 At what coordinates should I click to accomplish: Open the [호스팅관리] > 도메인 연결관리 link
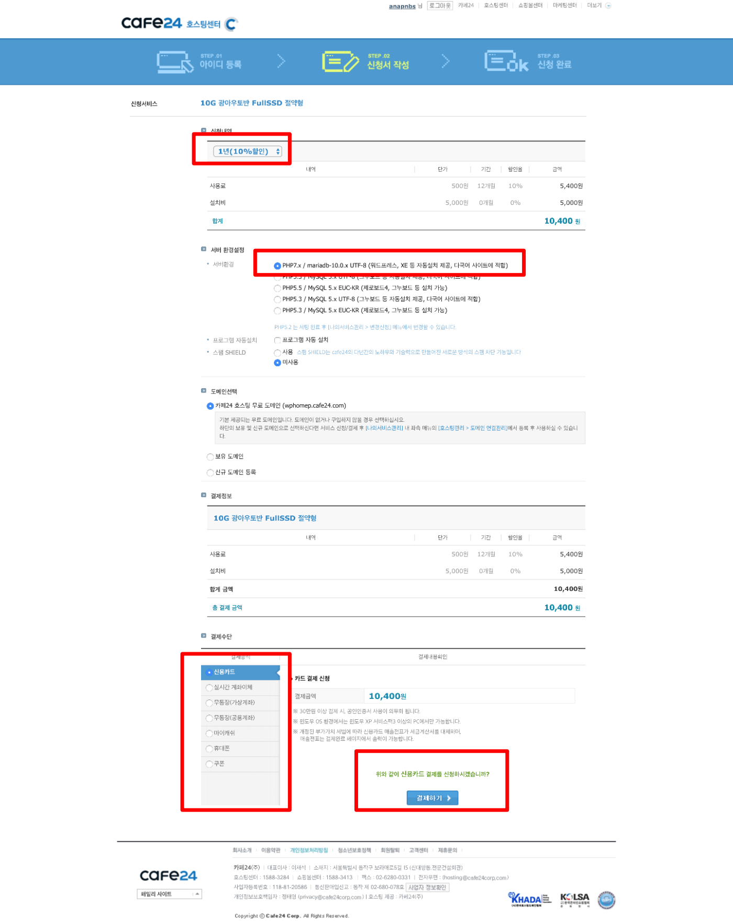pos(473,428)
